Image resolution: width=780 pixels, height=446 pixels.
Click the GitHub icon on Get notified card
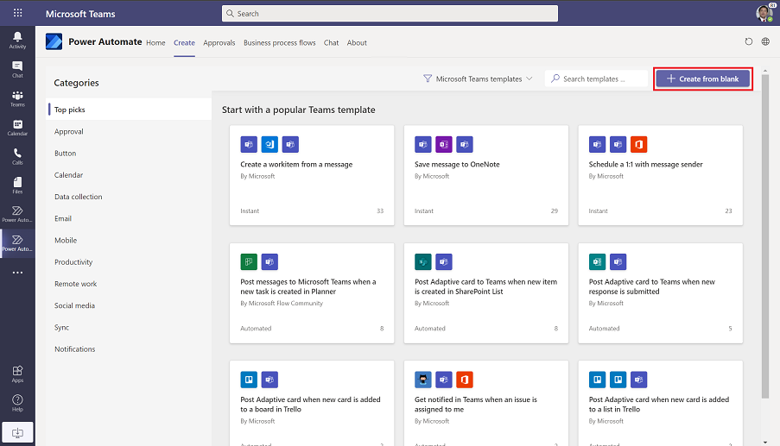click(x=423, y=380)
